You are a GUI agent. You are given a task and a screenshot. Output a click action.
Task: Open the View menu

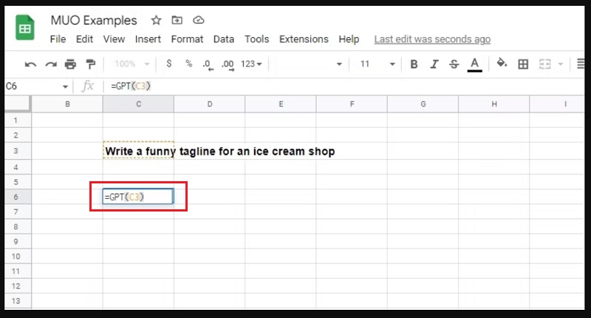tap(115, 39)
